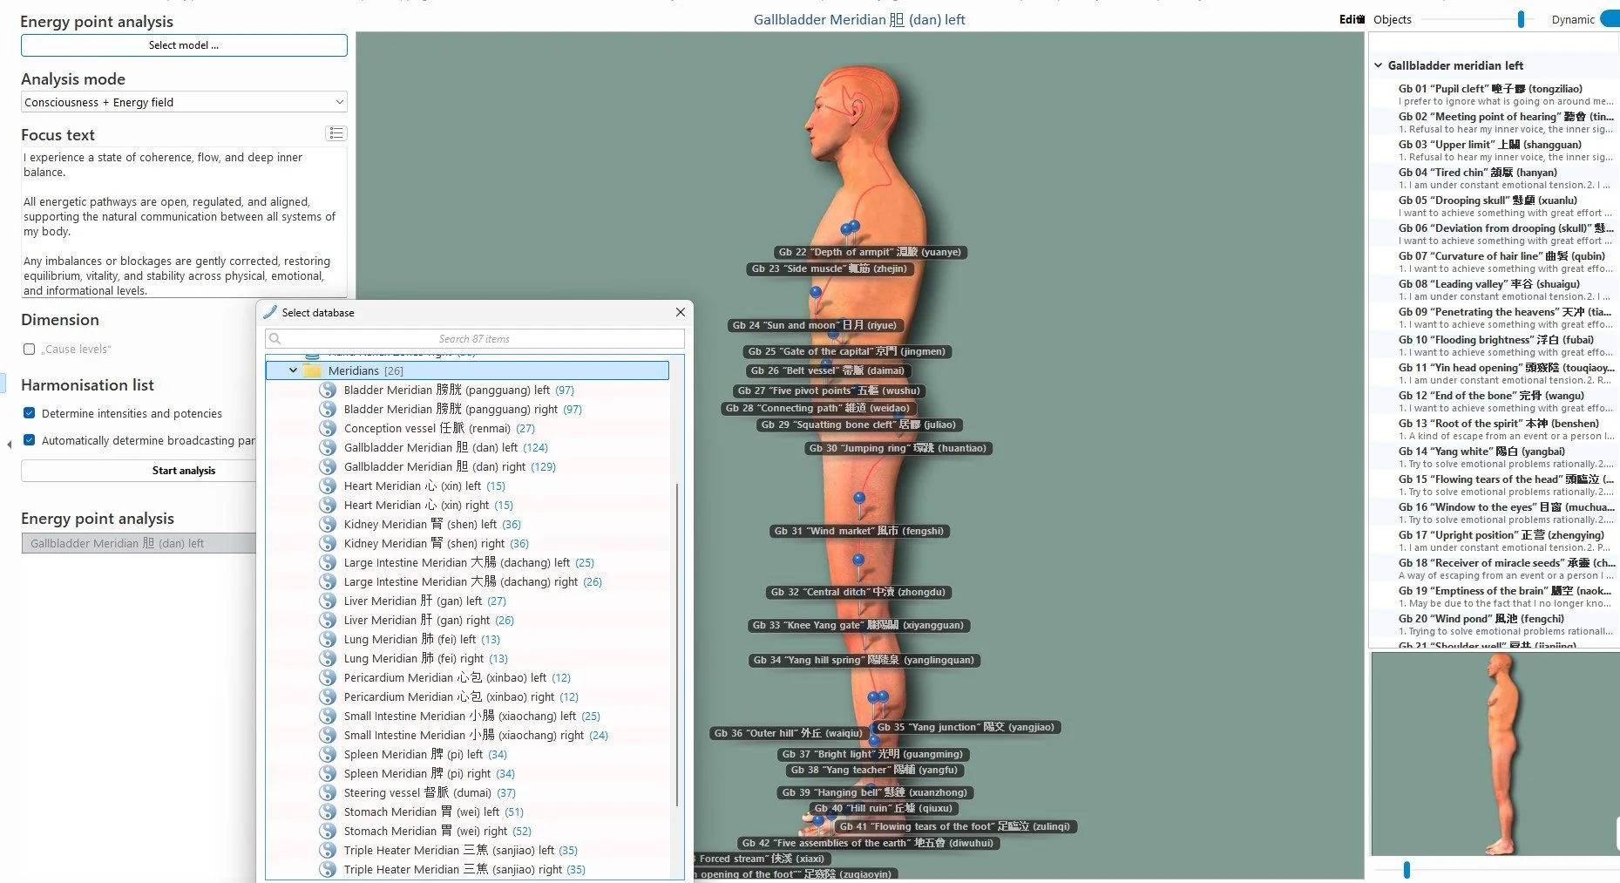
Task: Click the yin-yang icon beside Gallbladder Meridian right
Action: coord(328,466)
